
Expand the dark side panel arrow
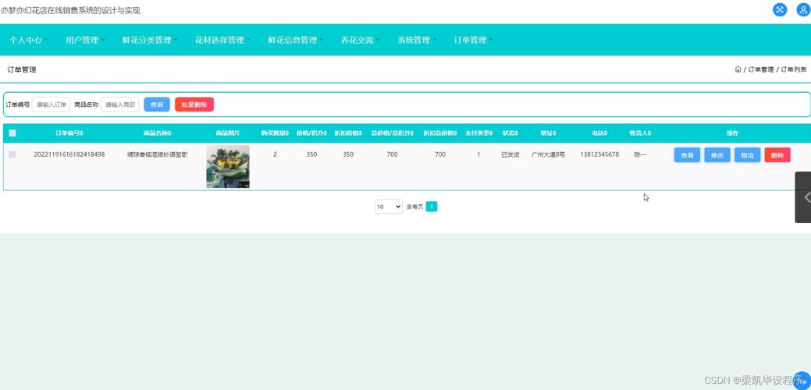tap(803, 197)
